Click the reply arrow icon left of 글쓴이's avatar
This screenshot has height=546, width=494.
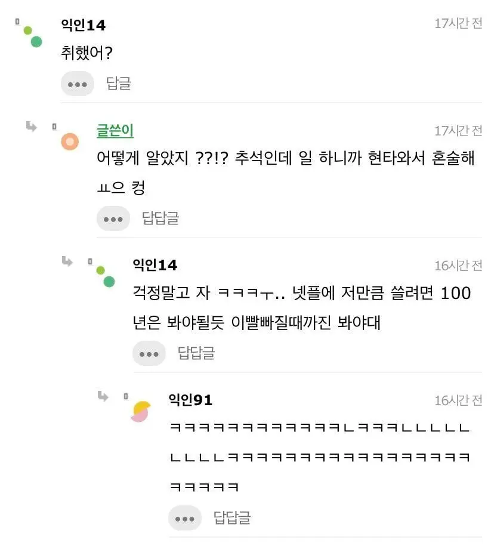32,127
